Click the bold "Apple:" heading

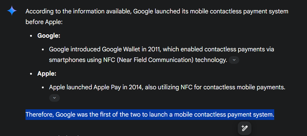[47, 73]
